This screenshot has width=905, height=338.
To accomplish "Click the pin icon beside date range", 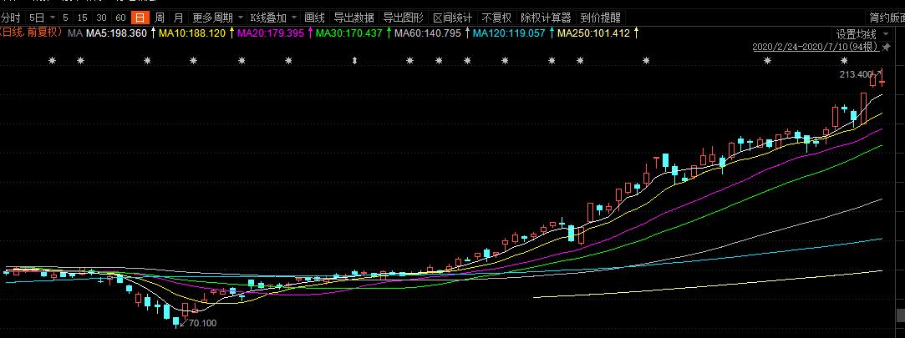I will click(887, 47).
